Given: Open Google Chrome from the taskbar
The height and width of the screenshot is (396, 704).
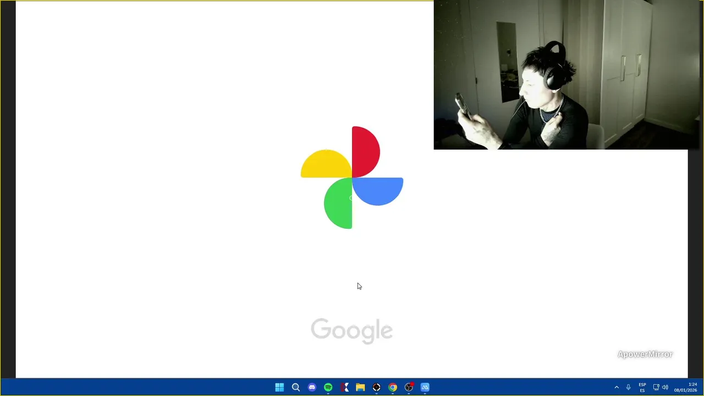Looking at the screenshot, I should (393, 387).
